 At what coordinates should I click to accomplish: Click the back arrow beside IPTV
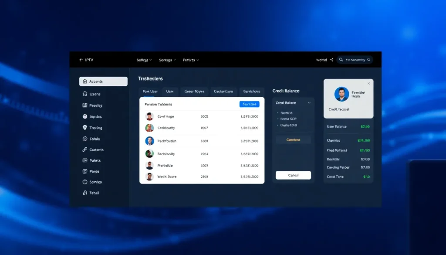tap(81, 60)
